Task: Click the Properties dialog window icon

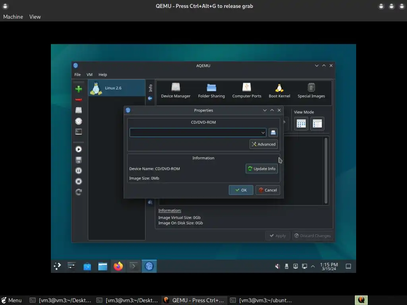Action: tap(128, 110)
